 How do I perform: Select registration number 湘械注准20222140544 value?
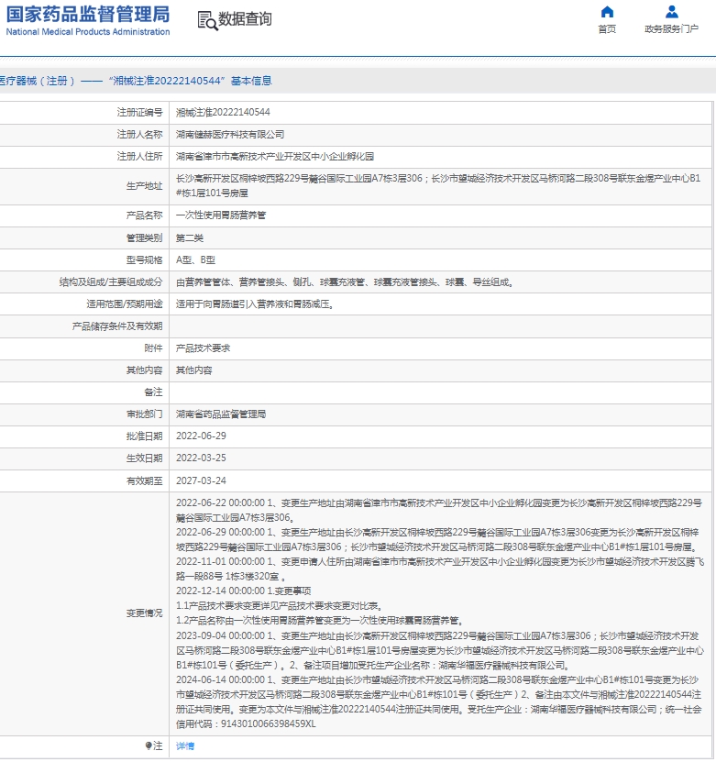tap(223, 112)
